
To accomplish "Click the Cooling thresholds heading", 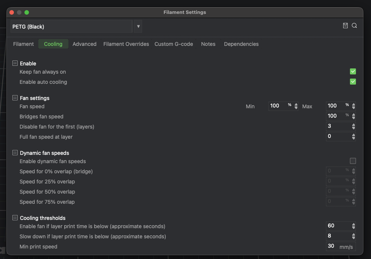I will pos(42,218).
